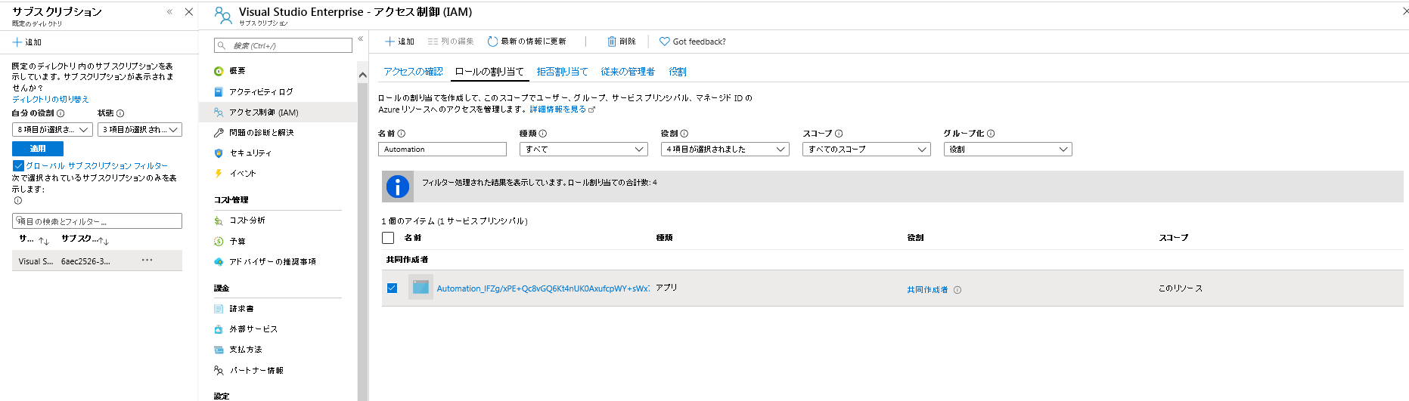Click 共同作成者 role link in row
Image resolution: width=1409 pixels, height=401 pixels.
[927, 290]
